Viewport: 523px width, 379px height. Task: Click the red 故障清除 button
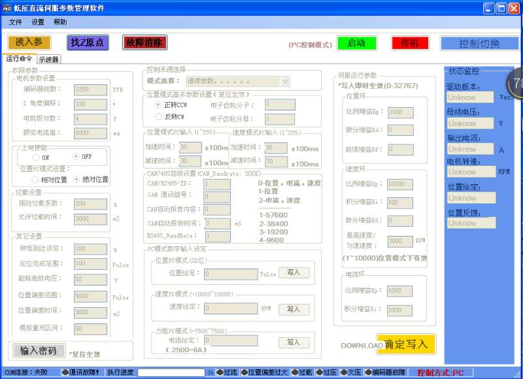[x=144, y=42]
